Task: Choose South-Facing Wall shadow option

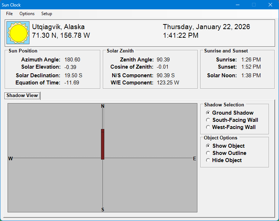Action: (x=208, y=120)
